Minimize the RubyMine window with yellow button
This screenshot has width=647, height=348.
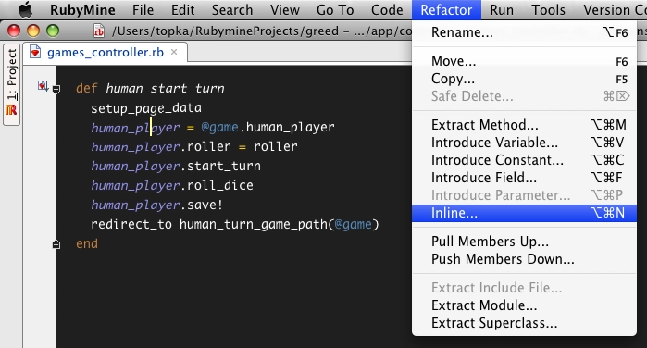[33, 31]
